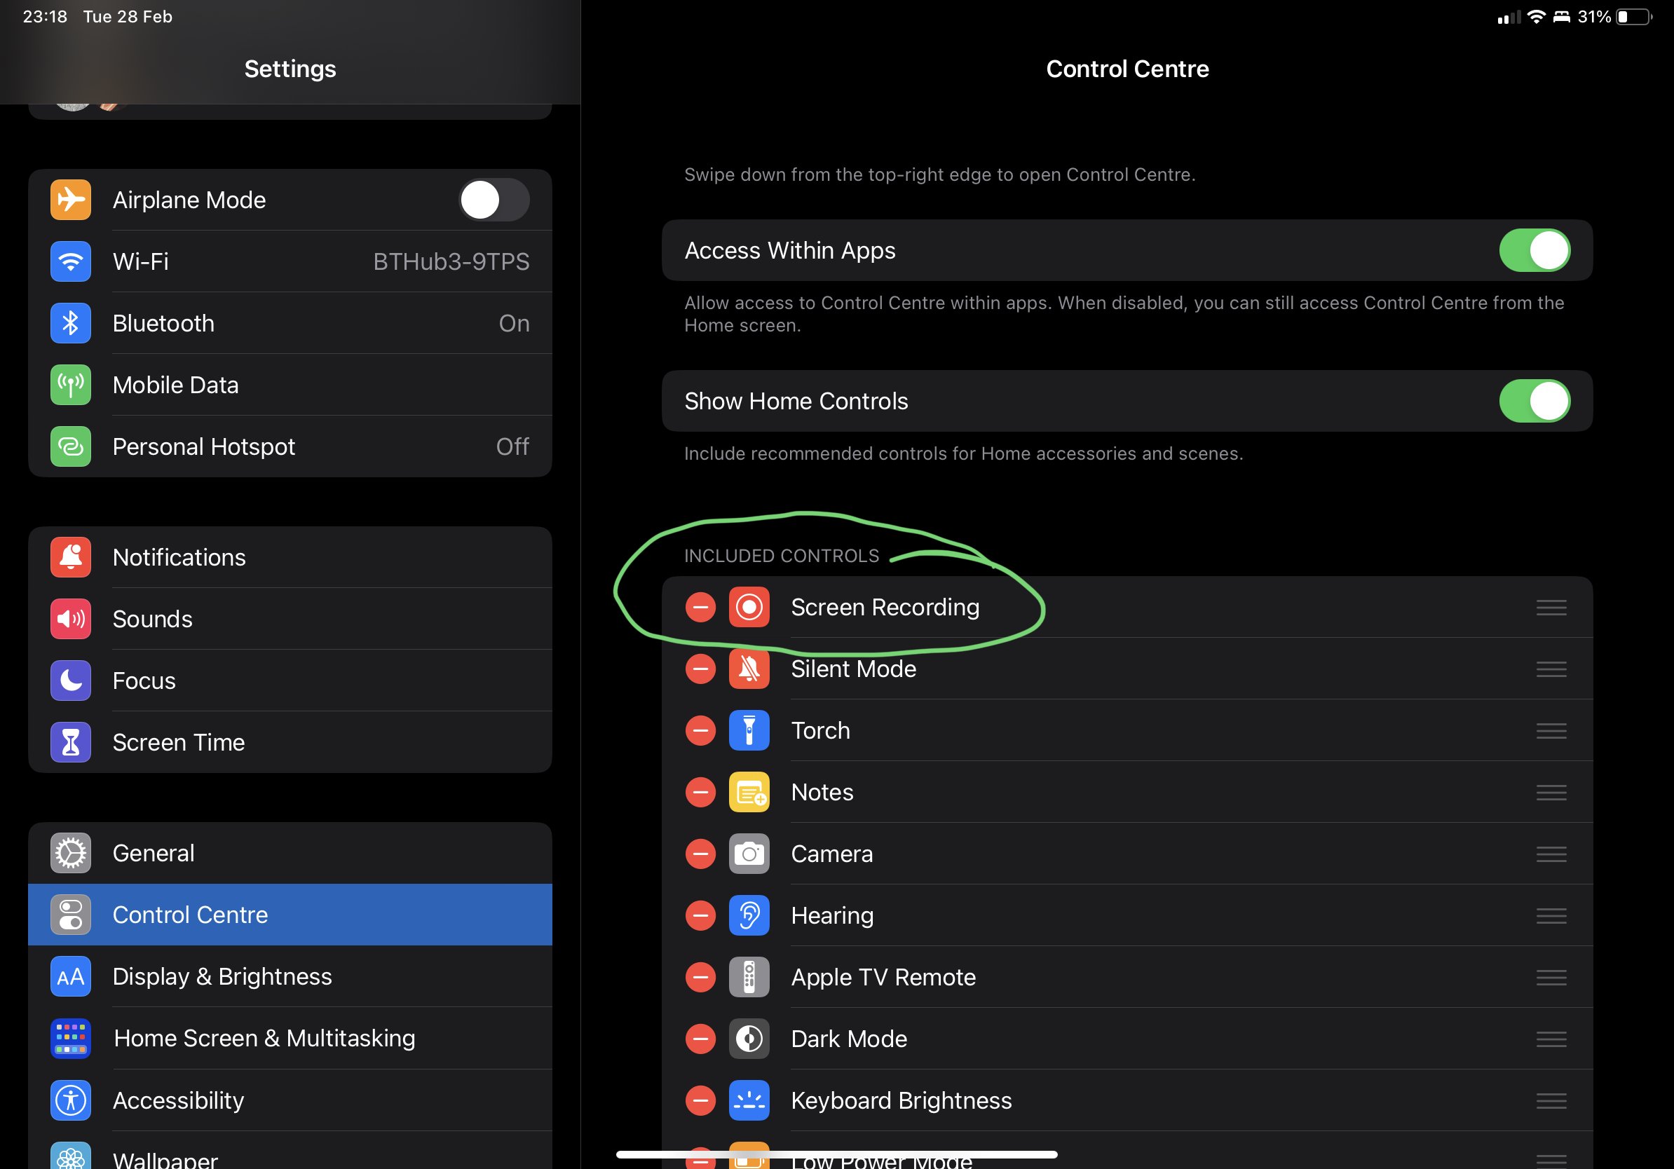Open Home Screen & Multitasking settings

(290, 1038)
